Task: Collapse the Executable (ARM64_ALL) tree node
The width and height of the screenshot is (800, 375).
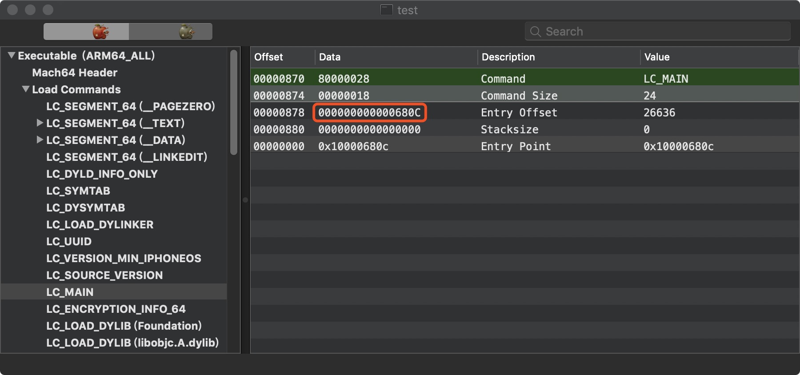Action: (x=12, y=56)
